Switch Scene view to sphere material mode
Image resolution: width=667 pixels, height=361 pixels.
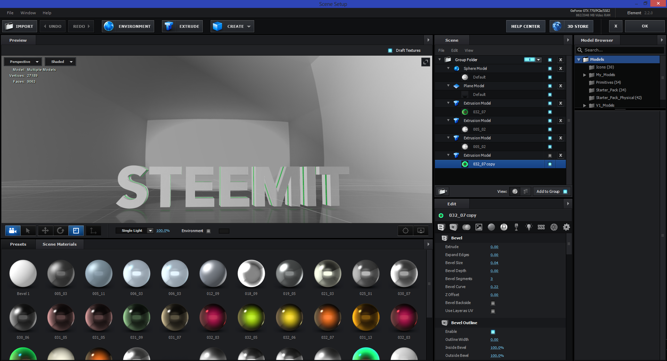point(515,191)
